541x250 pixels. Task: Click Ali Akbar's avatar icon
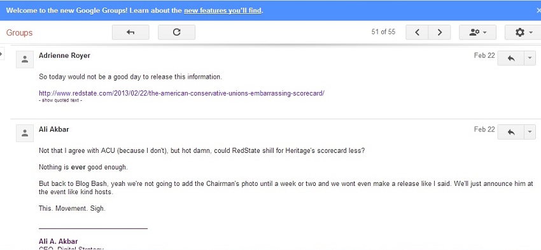[x=25, y=133]
